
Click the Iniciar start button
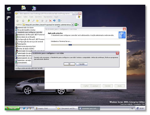click(12, 108)
